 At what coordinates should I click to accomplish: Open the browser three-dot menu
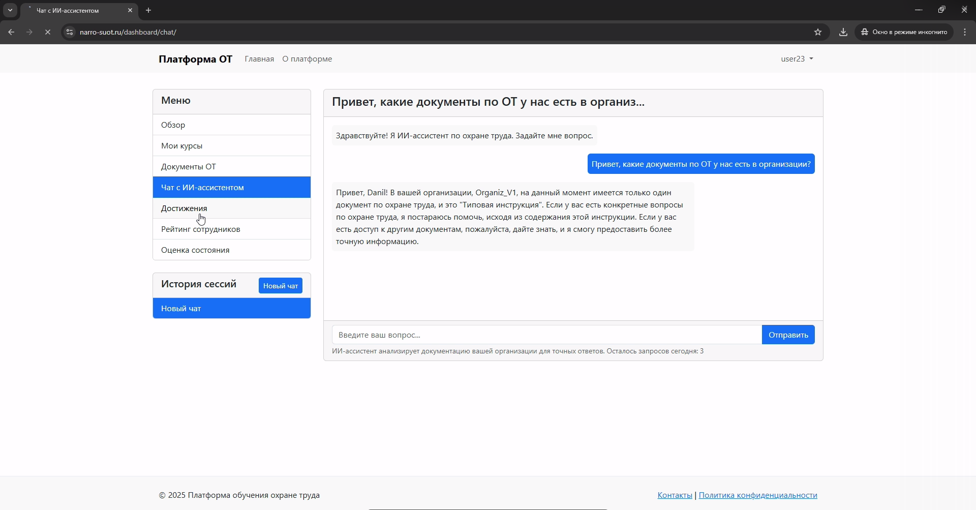(964, 32)
